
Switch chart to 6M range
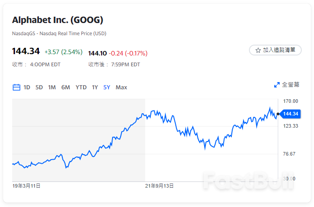[x=66, y=87]
